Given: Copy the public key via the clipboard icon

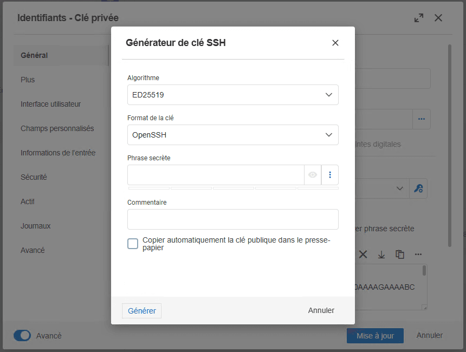Looking at the screenshot, I should 400,254.
